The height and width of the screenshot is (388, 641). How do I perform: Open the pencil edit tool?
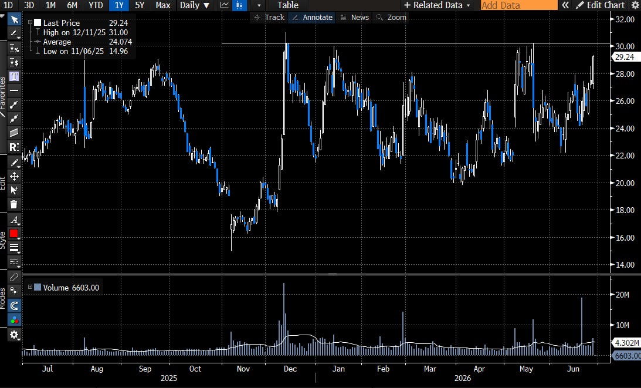pyautogui.click(x=14, y=163)
